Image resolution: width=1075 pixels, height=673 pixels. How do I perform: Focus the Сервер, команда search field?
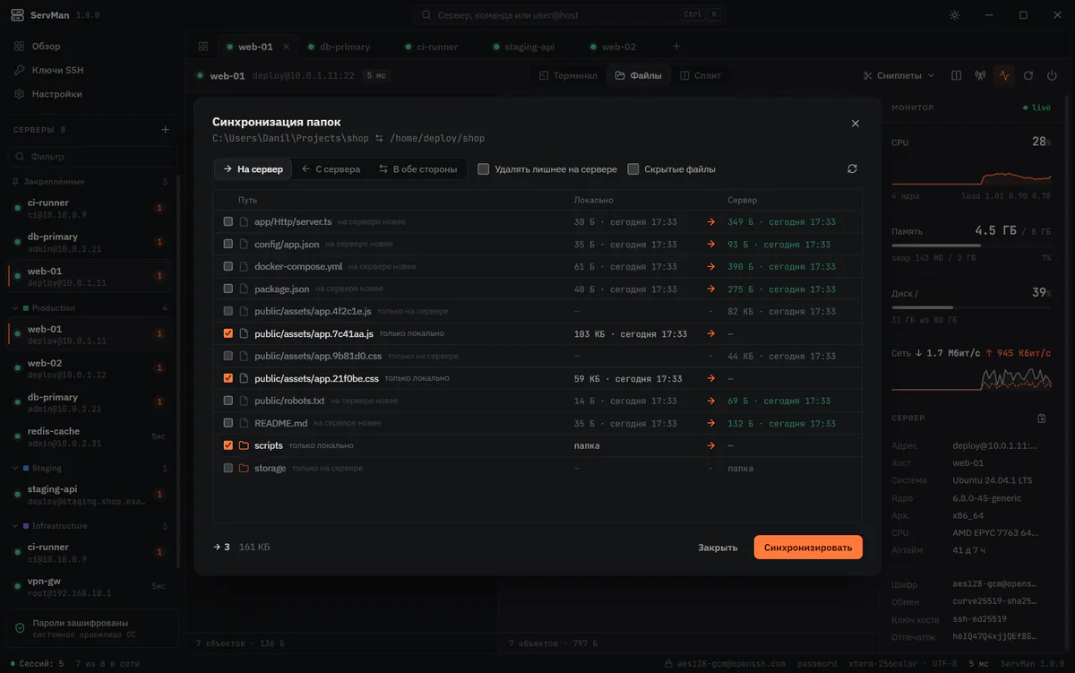tap(571, 15)
